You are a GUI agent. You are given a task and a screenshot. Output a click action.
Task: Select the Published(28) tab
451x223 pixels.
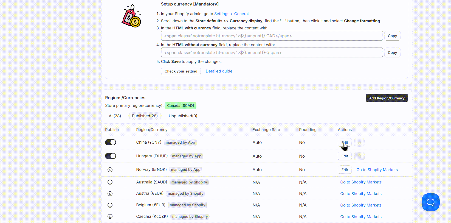pos(145,116)
